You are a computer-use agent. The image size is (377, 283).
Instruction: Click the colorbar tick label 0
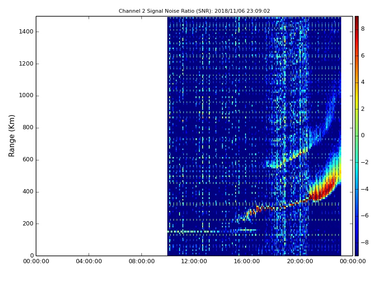[363, 135]
